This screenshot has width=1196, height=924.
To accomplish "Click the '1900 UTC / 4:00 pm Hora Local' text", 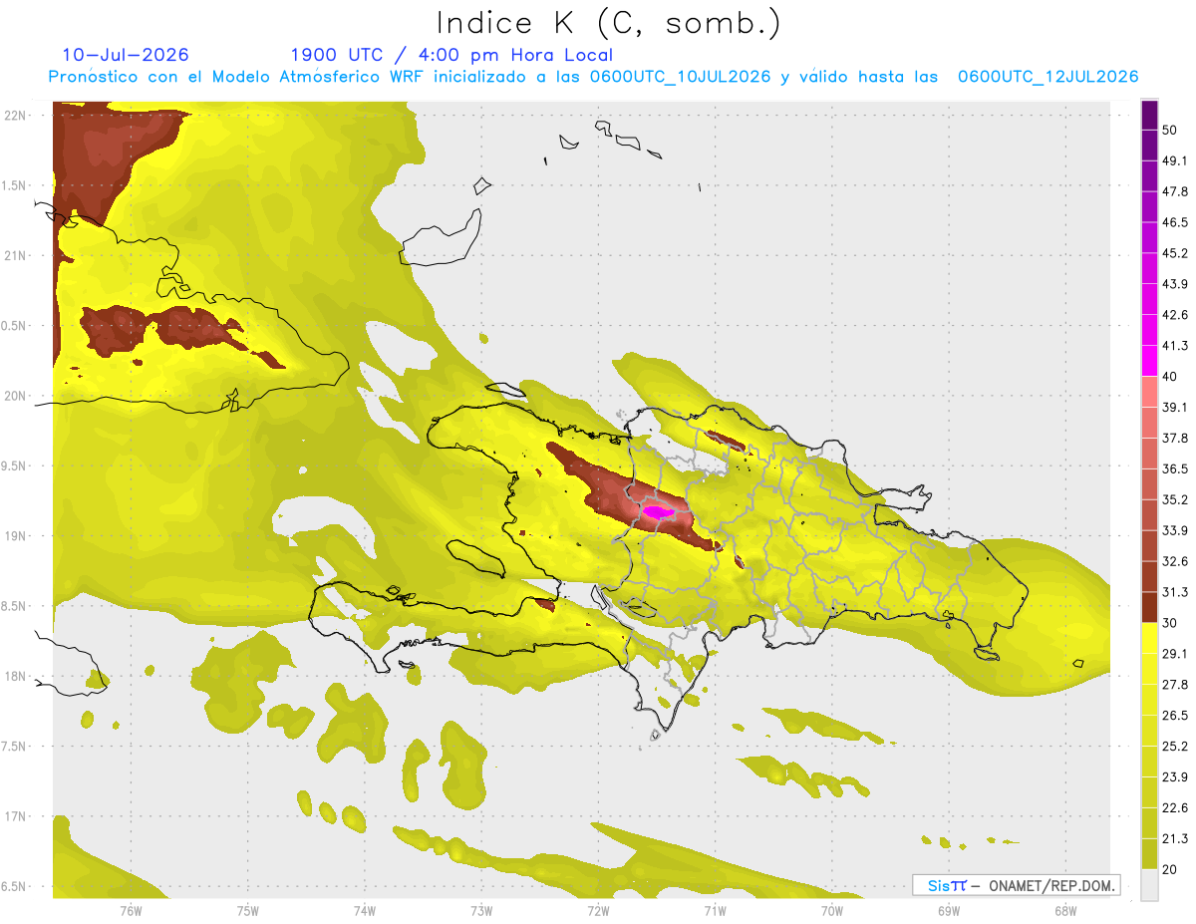I will click(451, 55).
